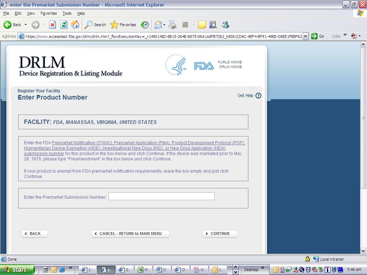The width and height of the screenshot is (367, 275).
Task: Open the File menu
Action: (6, 13)
